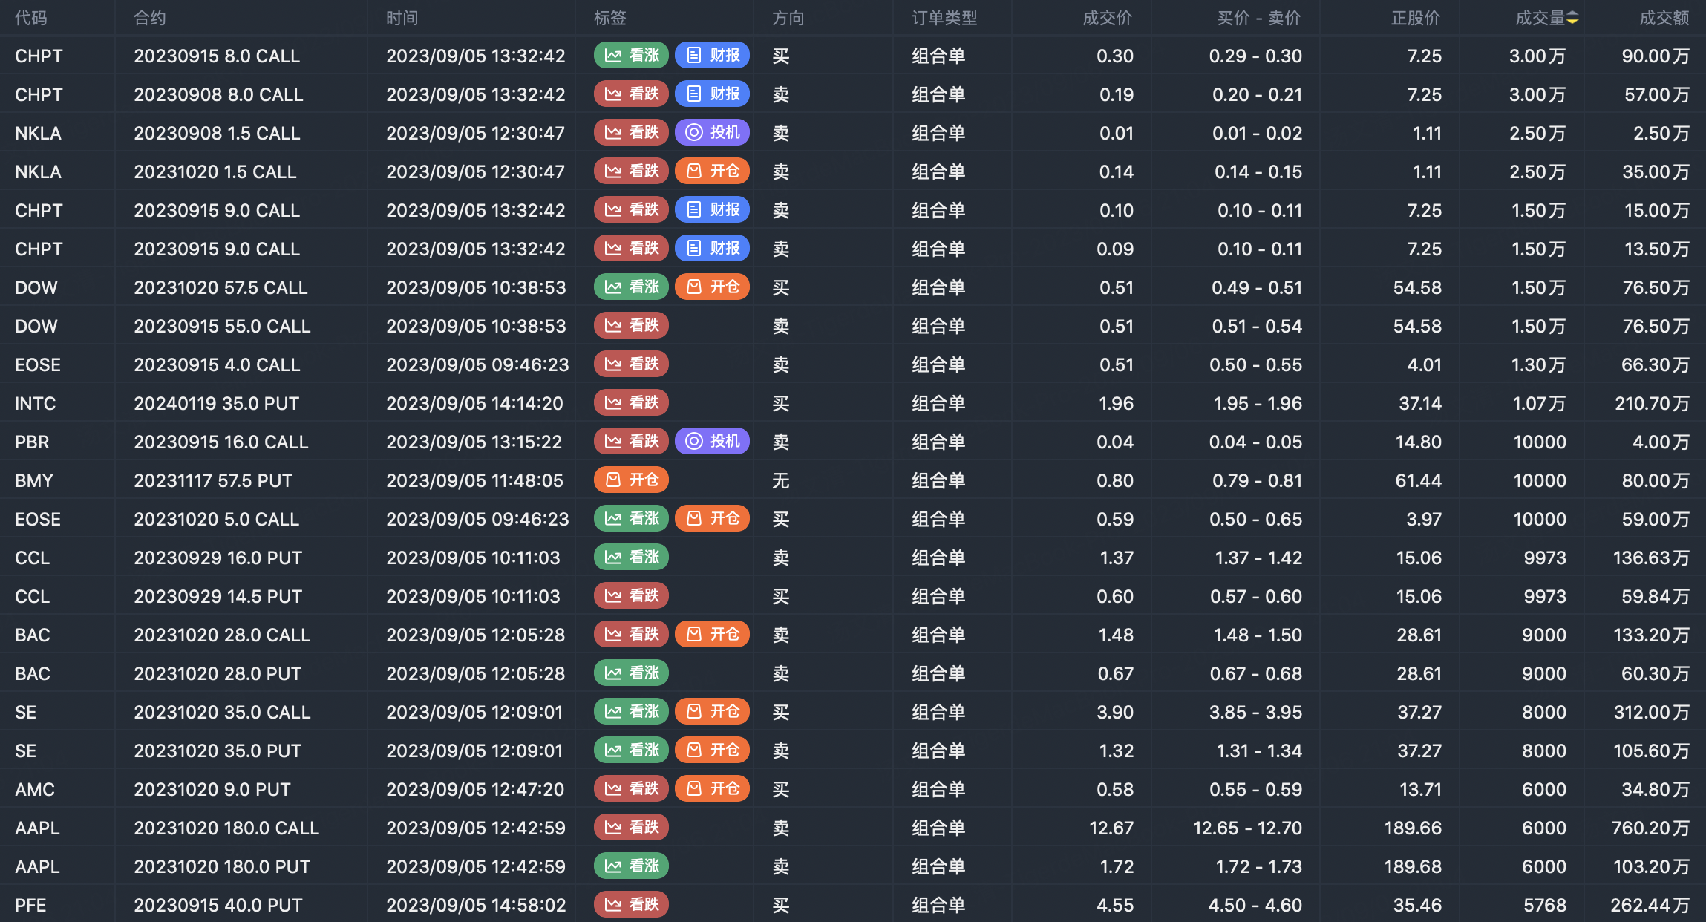This screenshot has height=922, width=1706.
Task: Click the 标签 column header
Action: (609, 18)
